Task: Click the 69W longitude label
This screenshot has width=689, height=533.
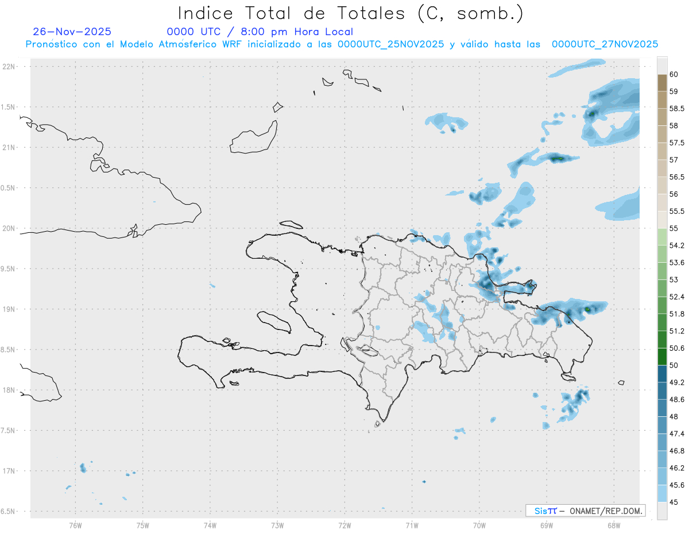Action: [547, 525]
